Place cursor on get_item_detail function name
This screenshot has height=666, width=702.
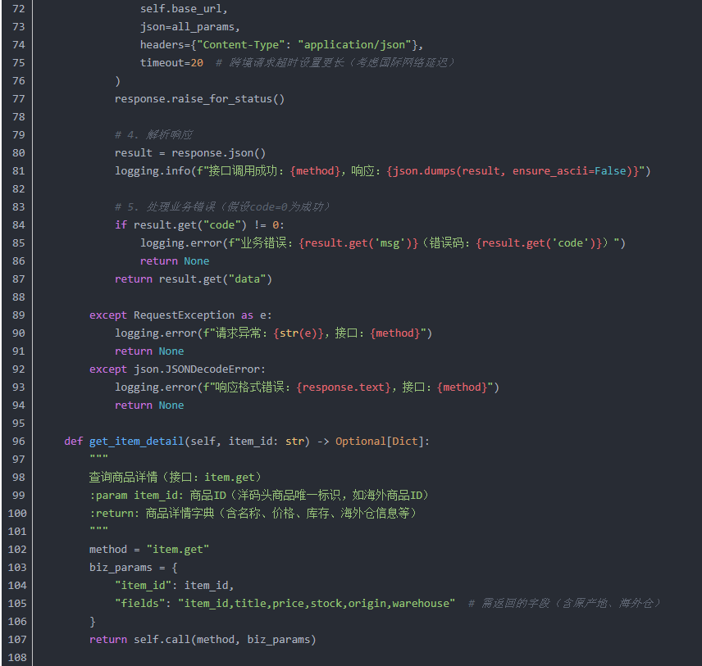tap(136, 442)
